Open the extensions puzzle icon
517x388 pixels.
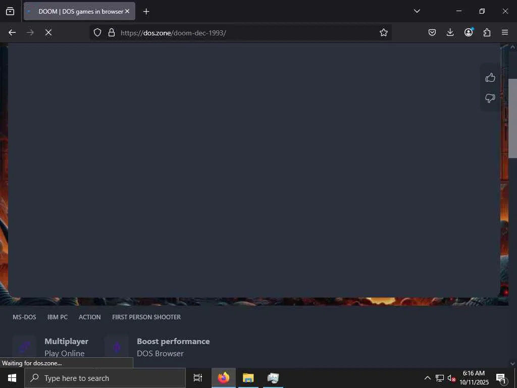pos(487,32)
